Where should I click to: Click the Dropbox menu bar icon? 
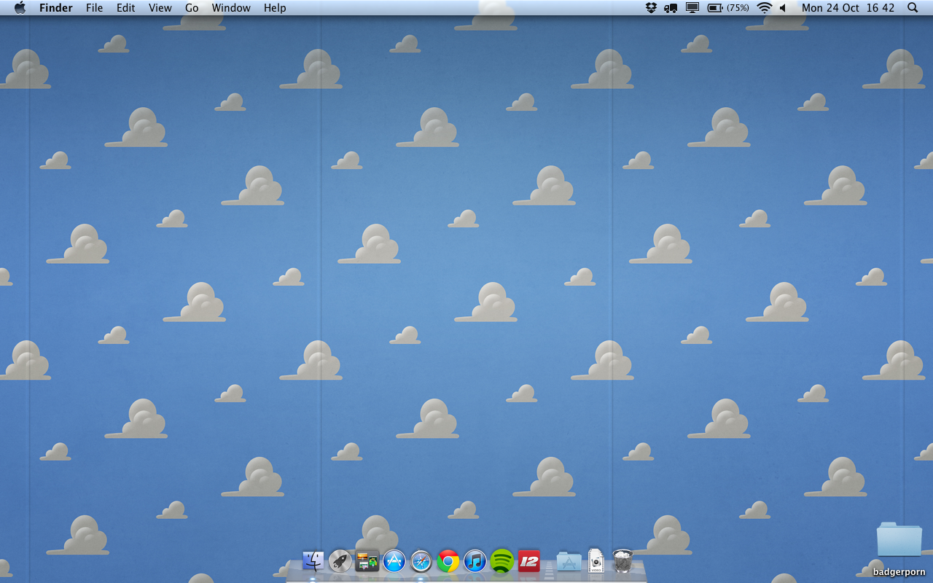(x=651, y=8)
